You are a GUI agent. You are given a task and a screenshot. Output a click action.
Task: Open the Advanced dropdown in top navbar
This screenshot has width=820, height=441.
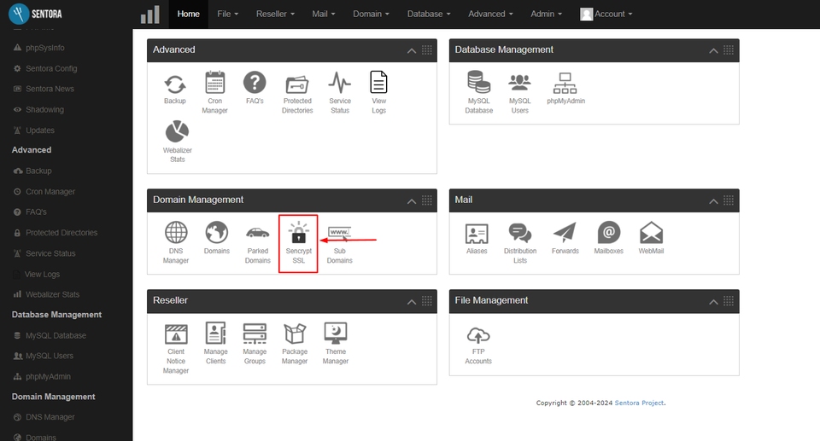click(x=490, y=15)
